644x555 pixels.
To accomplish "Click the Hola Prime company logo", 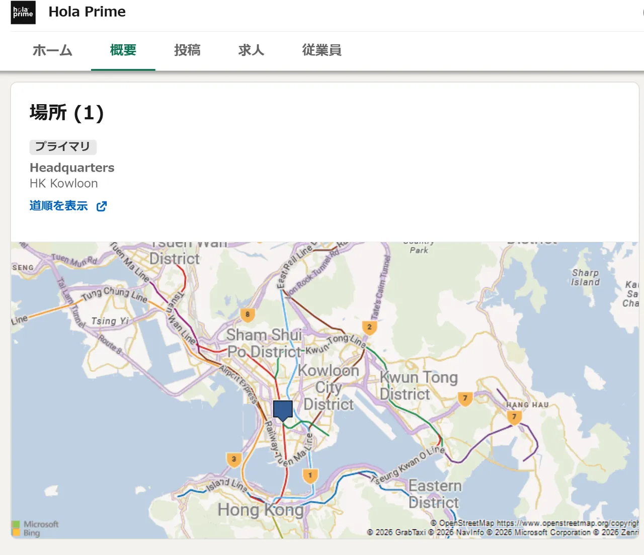I will (x=23, y=13).
